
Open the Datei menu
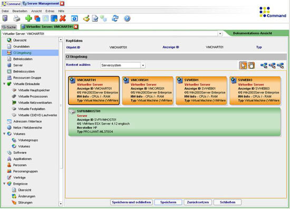[5, 11]
